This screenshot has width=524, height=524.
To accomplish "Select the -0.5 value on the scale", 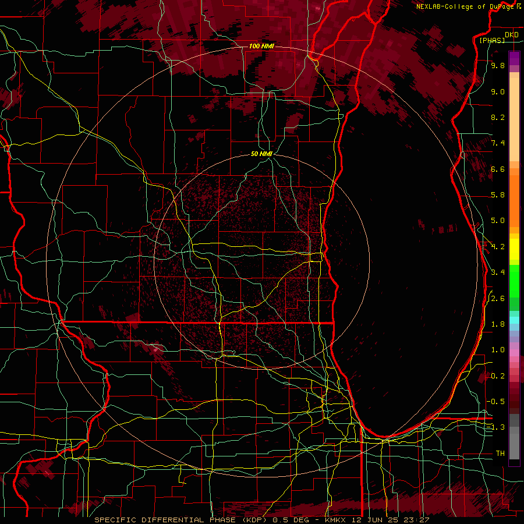I will (x=495, y=402).
